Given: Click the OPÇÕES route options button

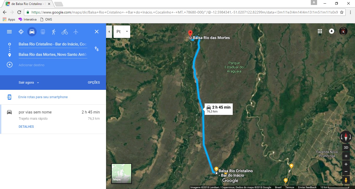Looking at the screenshot, I should [94, 83].
